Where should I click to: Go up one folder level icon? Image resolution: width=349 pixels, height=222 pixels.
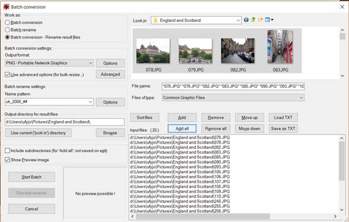coord(253,20)
